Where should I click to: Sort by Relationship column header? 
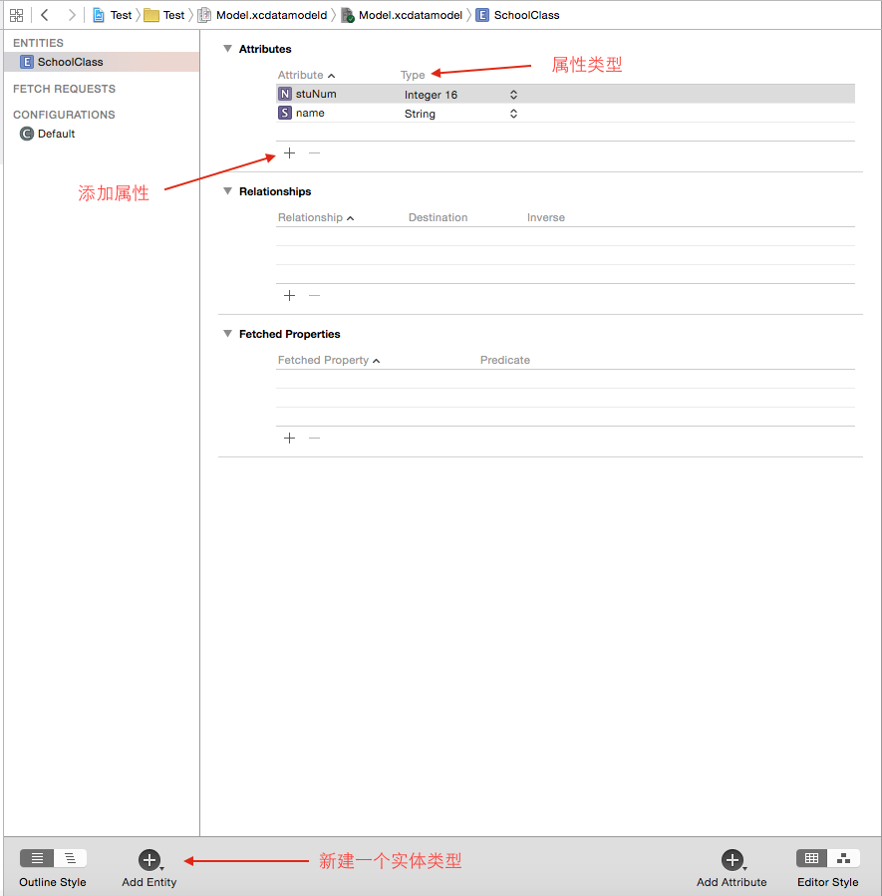316,217
